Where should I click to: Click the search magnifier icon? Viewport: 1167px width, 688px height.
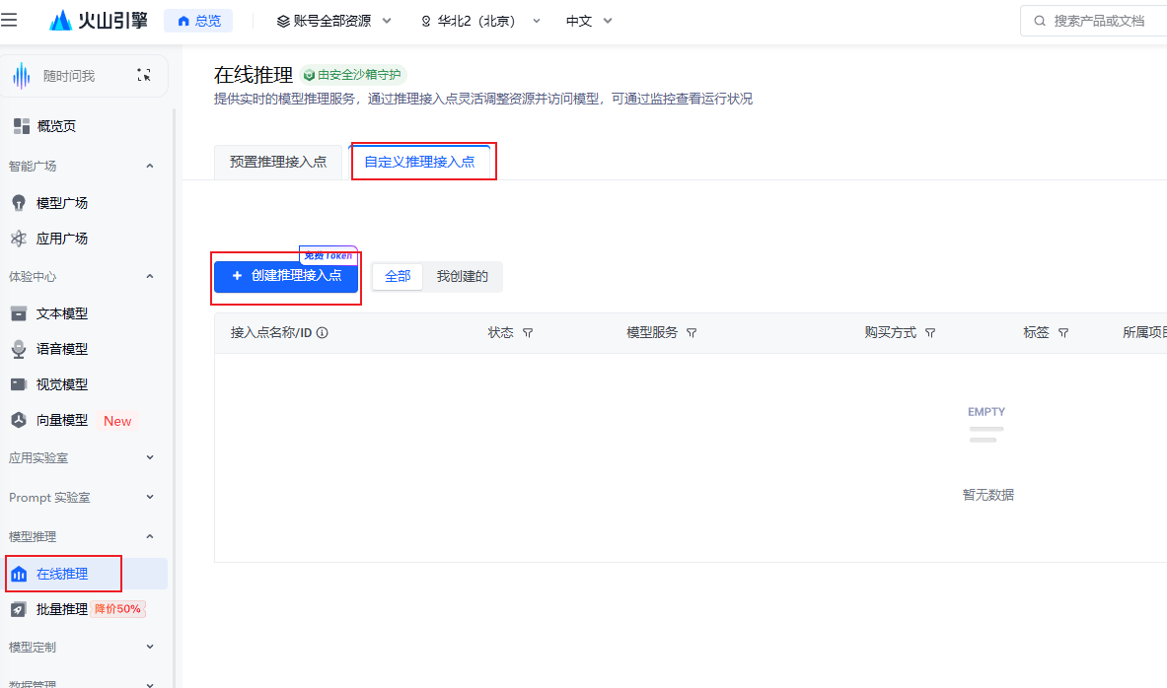pos(1040,21)
